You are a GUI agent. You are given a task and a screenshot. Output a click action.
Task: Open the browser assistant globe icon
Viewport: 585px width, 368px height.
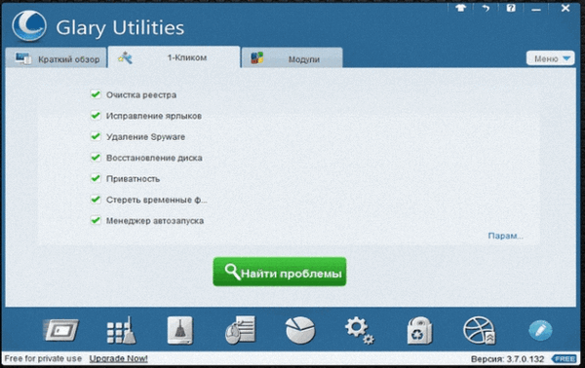(480, 330)
